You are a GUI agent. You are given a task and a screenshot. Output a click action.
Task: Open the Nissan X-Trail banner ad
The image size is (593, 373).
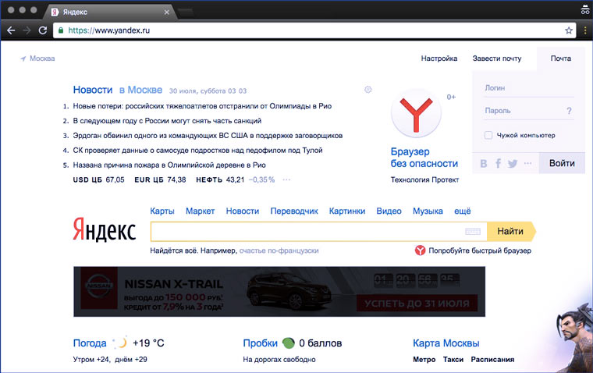pyautogui.click(x=279, y=292)
